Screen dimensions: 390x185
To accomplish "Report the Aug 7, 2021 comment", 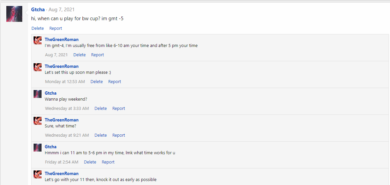I will (97, 55).
